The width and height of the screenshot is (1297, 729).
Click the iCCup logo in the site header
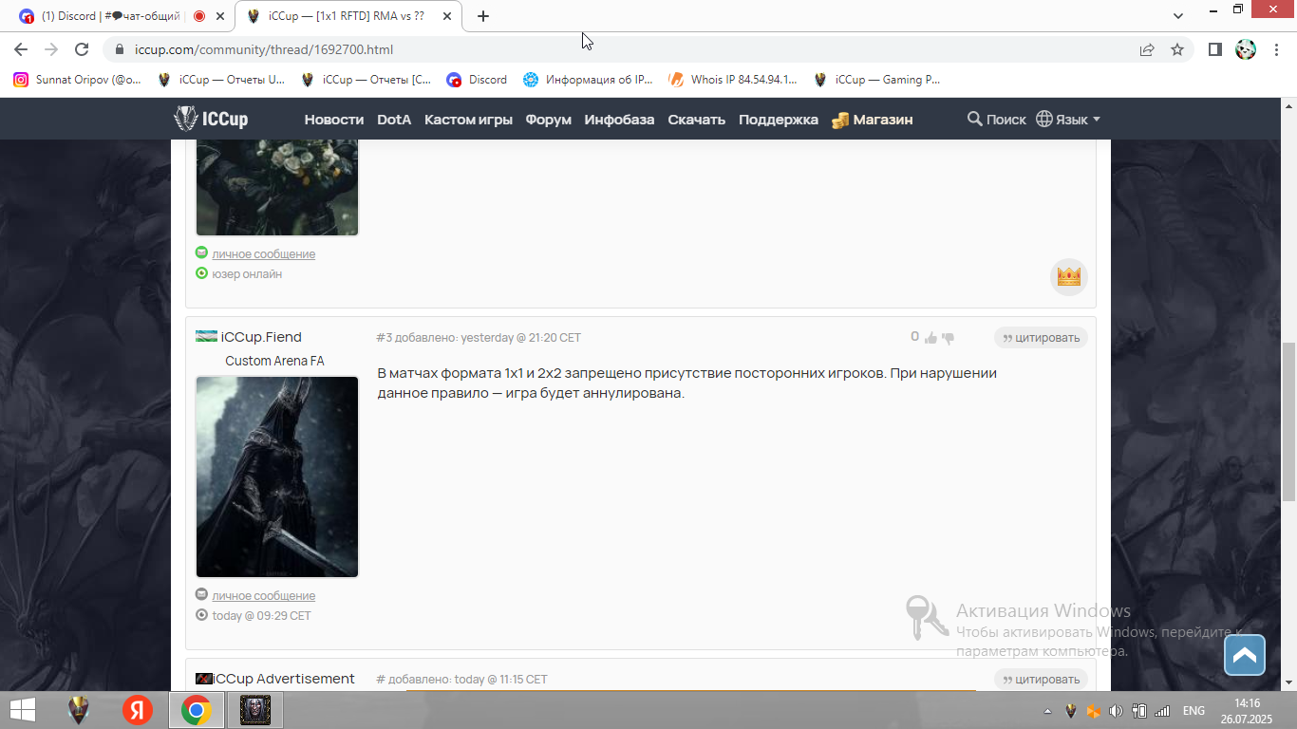click(210, 119)
